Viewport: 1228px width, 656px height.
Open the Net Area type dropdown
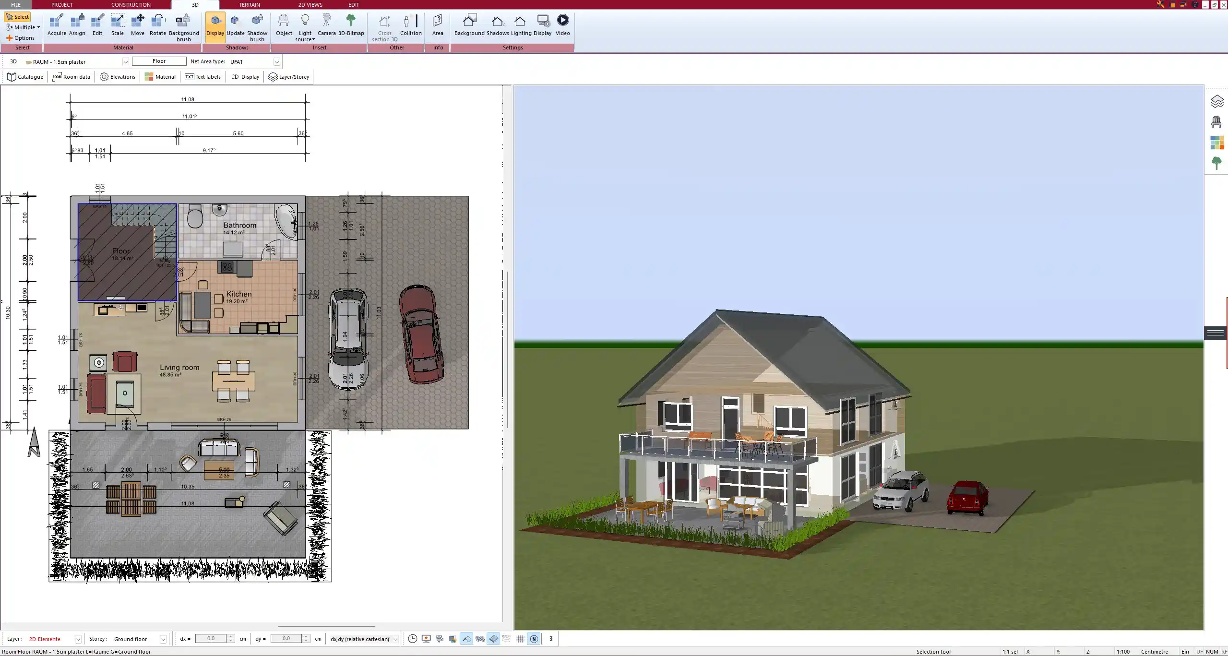point(277,61)
